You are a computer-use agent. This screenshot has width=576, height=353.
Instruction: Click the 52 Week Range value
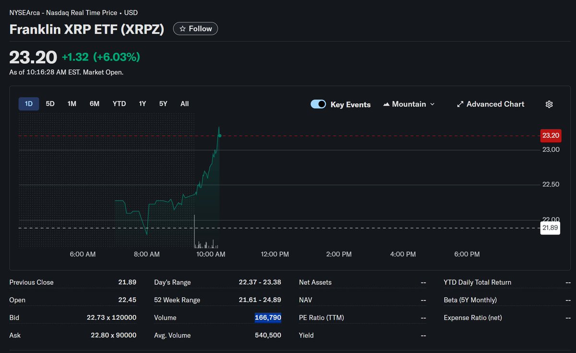(x=260, y=300)
